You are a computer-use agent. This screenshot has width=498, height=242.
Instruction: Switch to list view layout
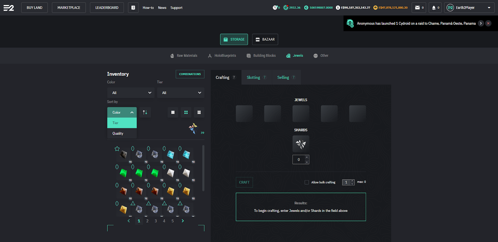pyautogui.click(x=199, y=112)
